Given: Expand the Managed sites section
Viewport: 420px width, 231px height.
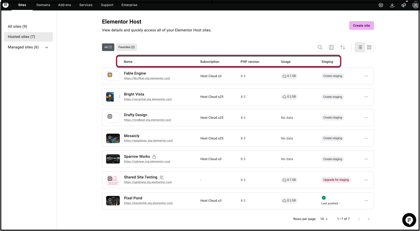Looking at the screenshot, I should coord(47,47).
